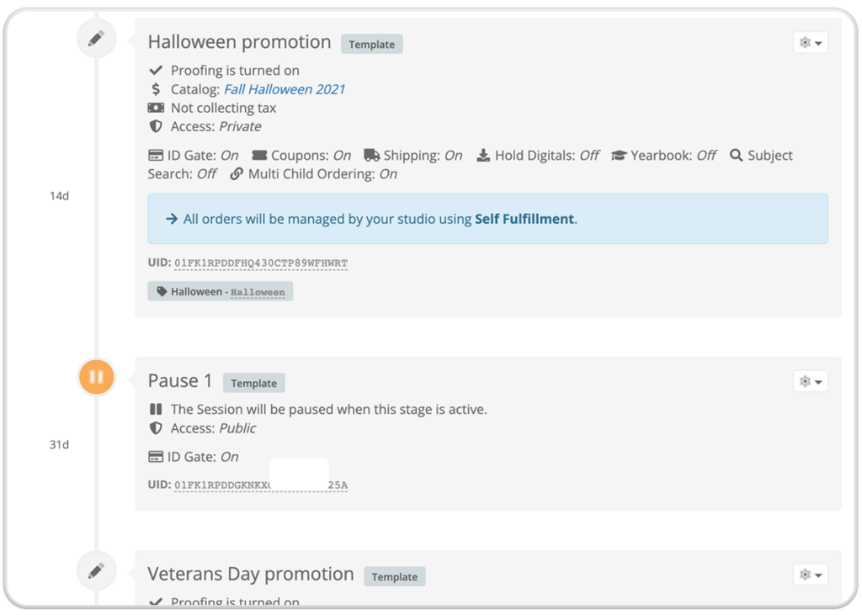
Task: Click the Halloween tag label
Action: 220,291
